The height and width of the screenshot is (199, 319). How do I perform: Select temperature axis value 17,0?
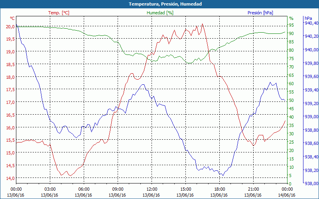point(10,102)
